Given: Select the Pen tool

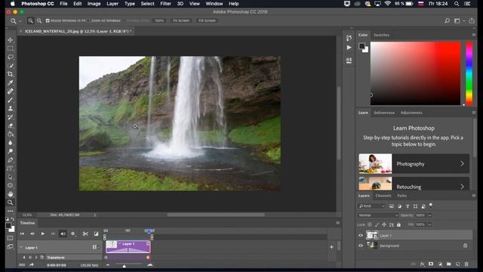Looking at the screenshot, I should point(11,160).
